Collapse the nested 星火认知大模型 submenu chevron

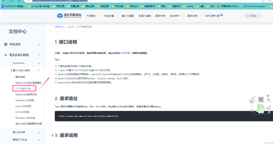tap(39, 70)
